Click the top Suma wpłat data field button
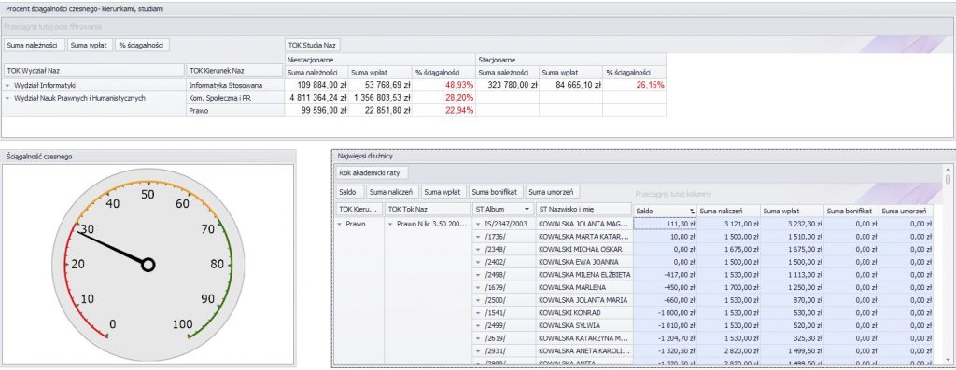Viewport: 956px width, 370px height. point(90,45)
